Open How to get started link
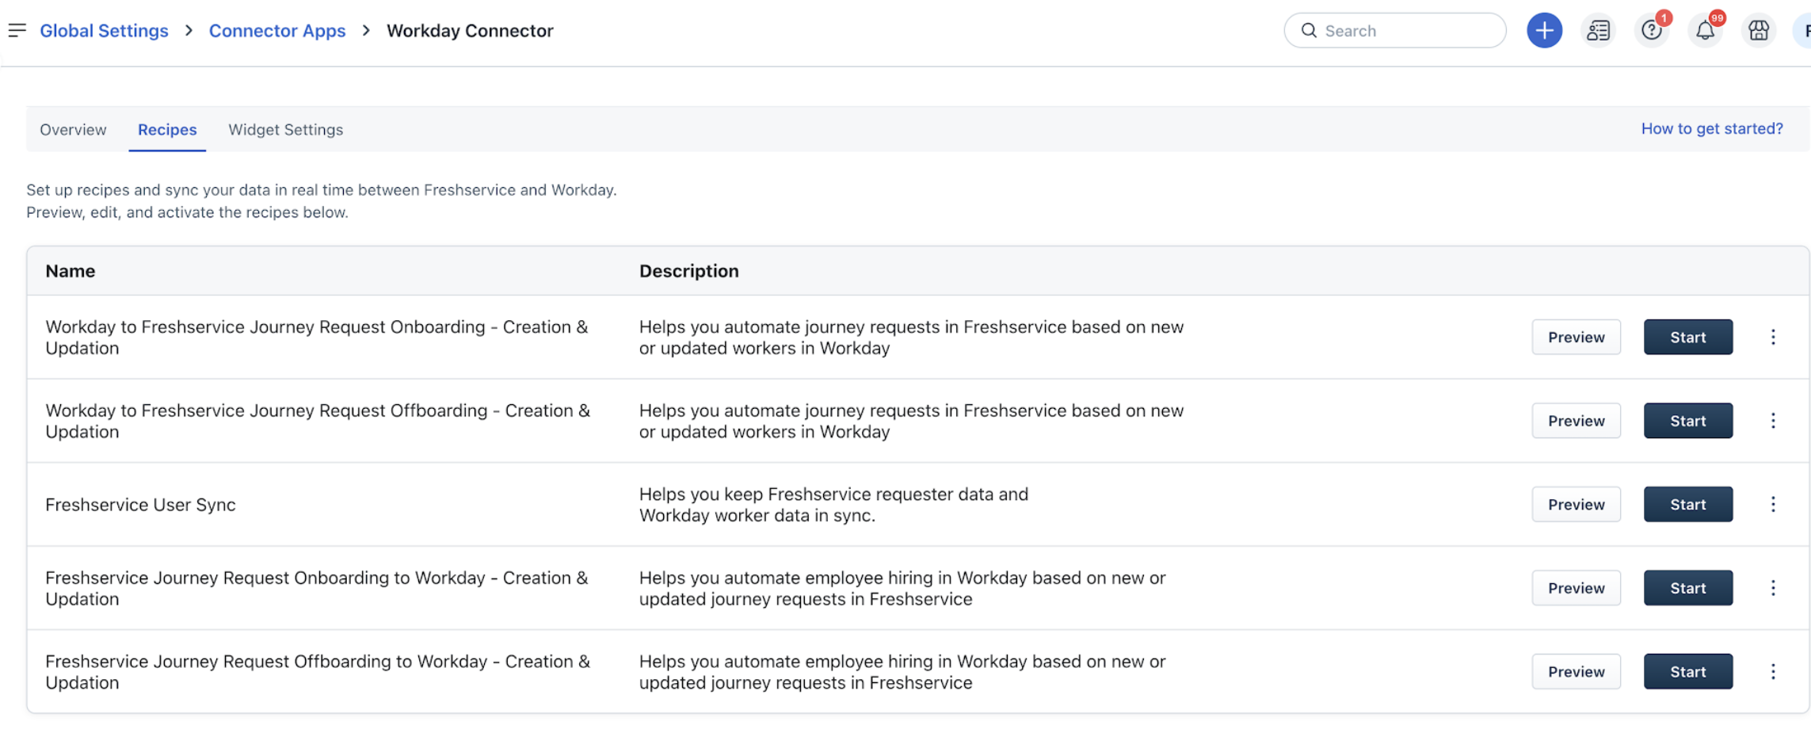The image size is (1811, 729). (x=1711, y=128)
